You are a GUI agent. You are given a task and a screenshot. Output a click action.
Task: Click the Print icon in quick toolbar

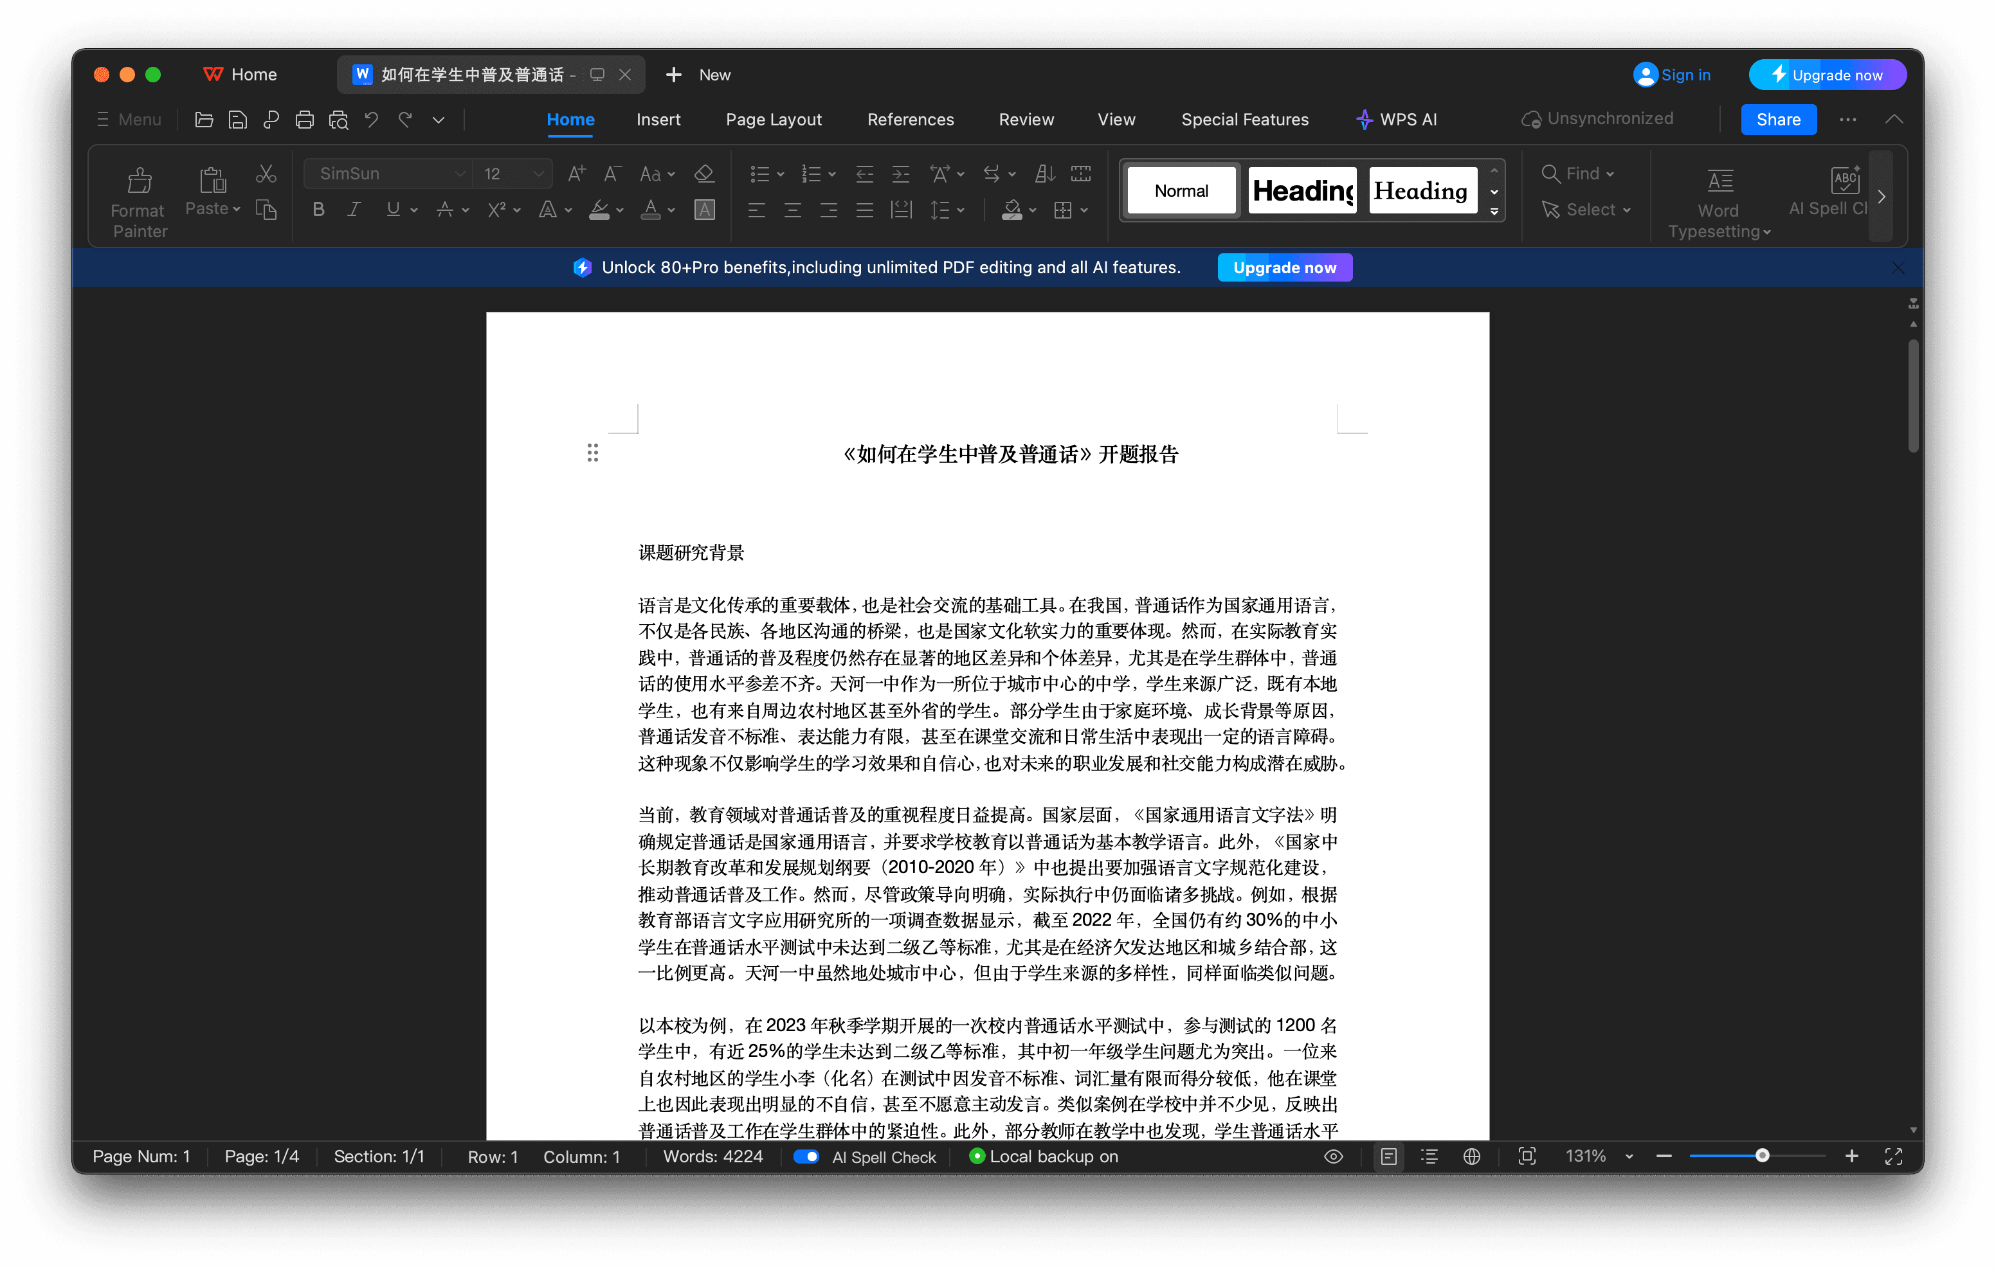tap(304, 120)
